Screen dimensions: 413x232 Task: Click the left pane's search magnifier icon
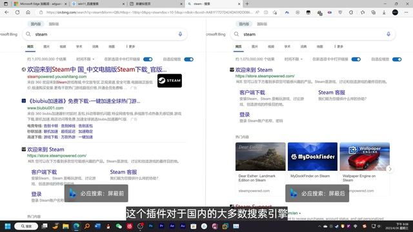[x=28, y=34]
